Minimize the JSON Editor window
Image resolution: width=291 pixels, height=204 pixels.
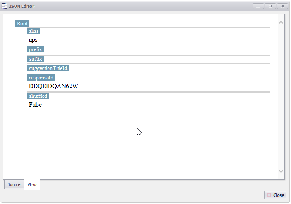[x=258, y=6]
